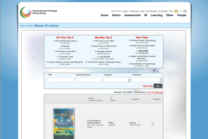Select the Learning menu item

[x=156, y=15]
